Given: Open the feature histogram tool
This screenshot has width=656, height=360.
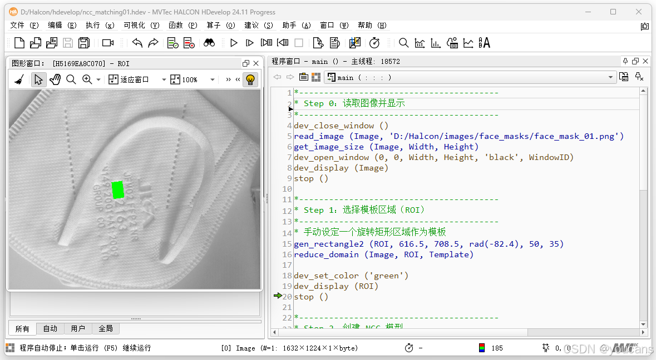Looking at the screenshot, I should tap(436, 43).
